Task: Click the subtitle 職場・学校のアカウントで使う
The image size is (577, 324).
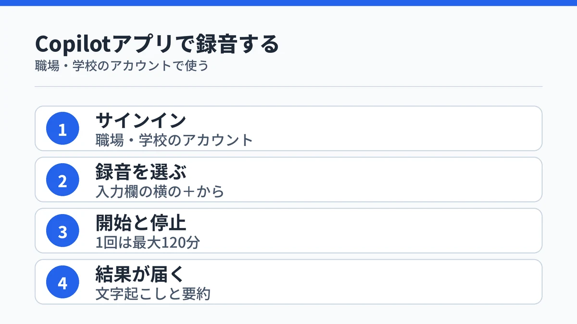Action: point(122,66)
